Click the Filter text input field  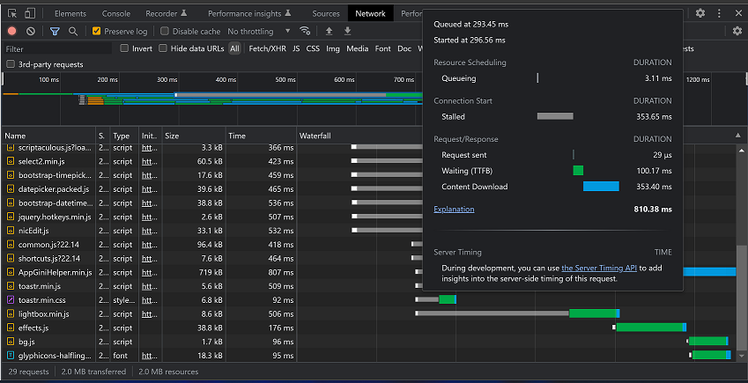coord(57,48)
